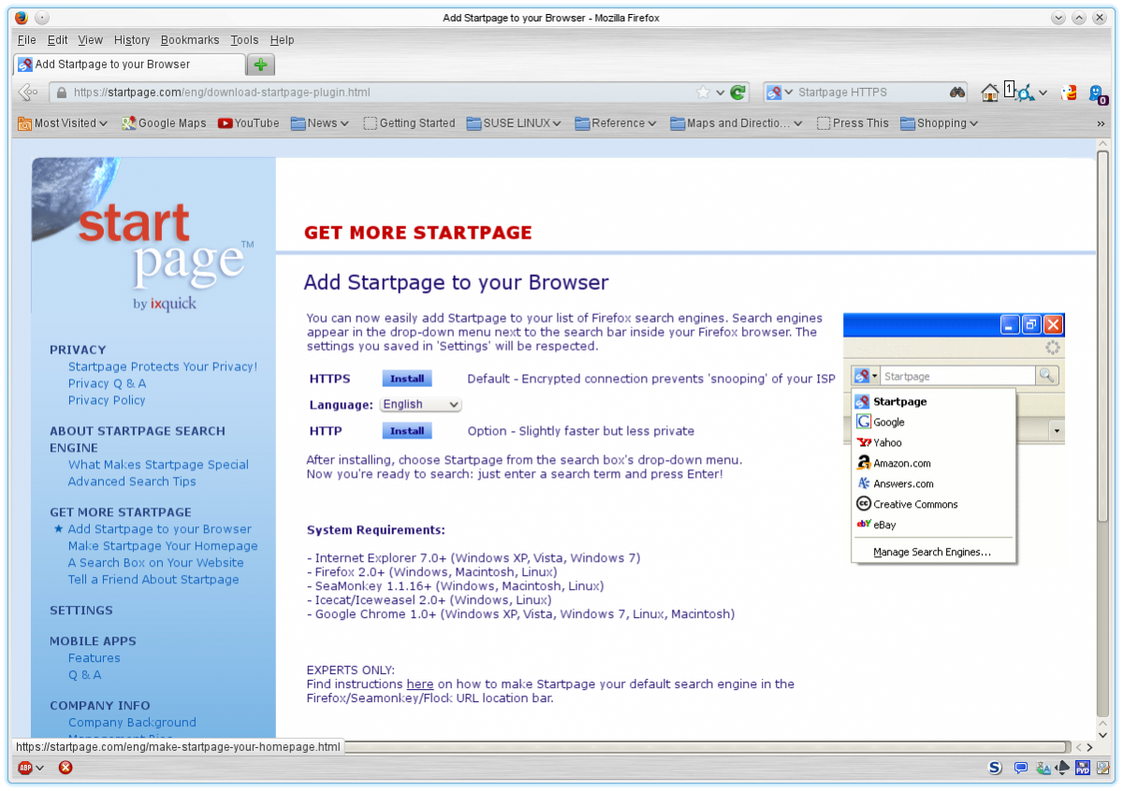Open the Privacy Q & A link
The height and width of the screenshot is (791, 1123).
pos(107,383)
